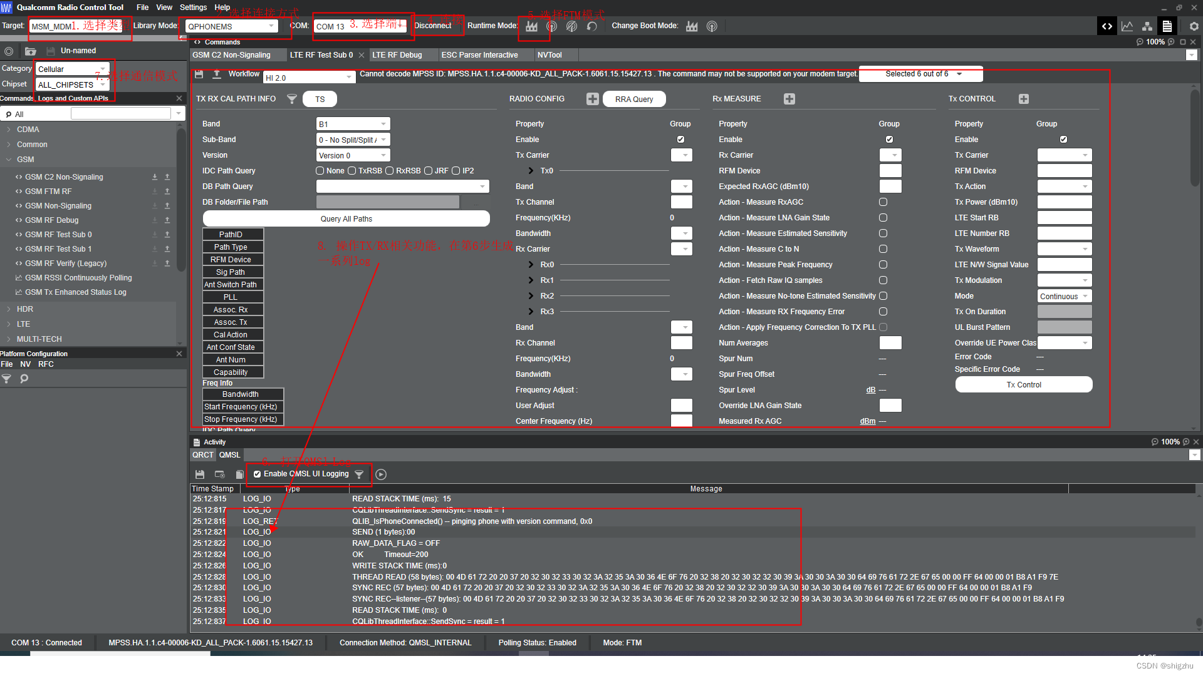Select FTM runtime mode factory icon
Screen dimensions: 1203x676
tap(531, 26)
